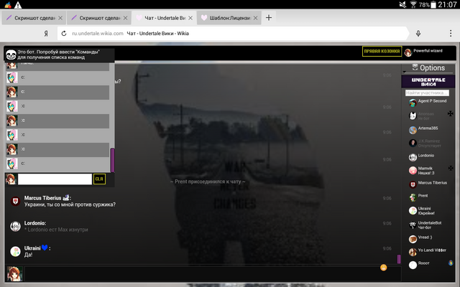
Task: Click the user avatar beside message box
Action: click(14, 274)
